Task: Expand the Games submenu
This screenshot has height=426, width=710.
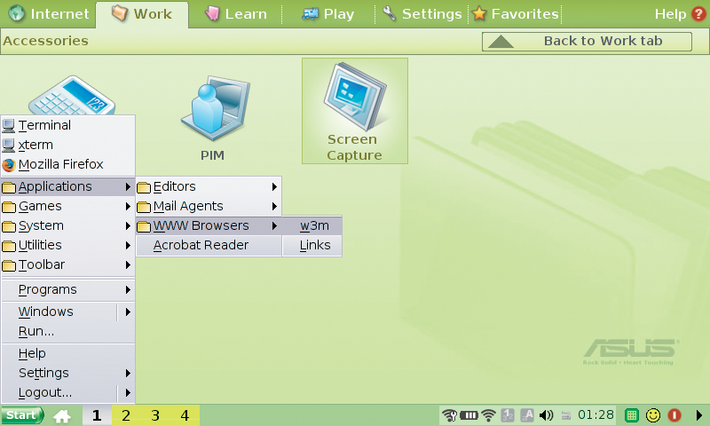Action: [68, 206]
